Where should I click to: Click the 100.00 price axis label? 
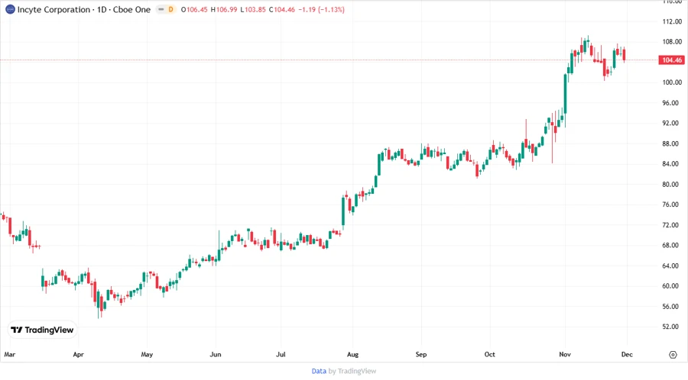(x=672, y=82)
